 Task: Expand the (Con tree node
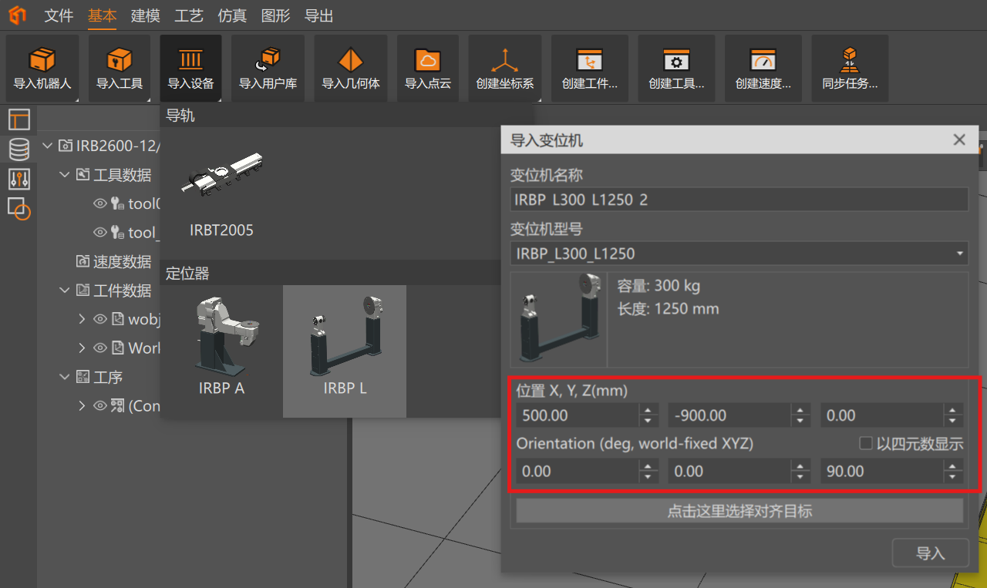[83, 406]
